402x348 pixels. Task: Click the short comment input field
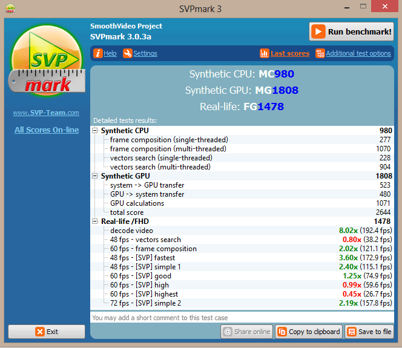click(242, 318)
